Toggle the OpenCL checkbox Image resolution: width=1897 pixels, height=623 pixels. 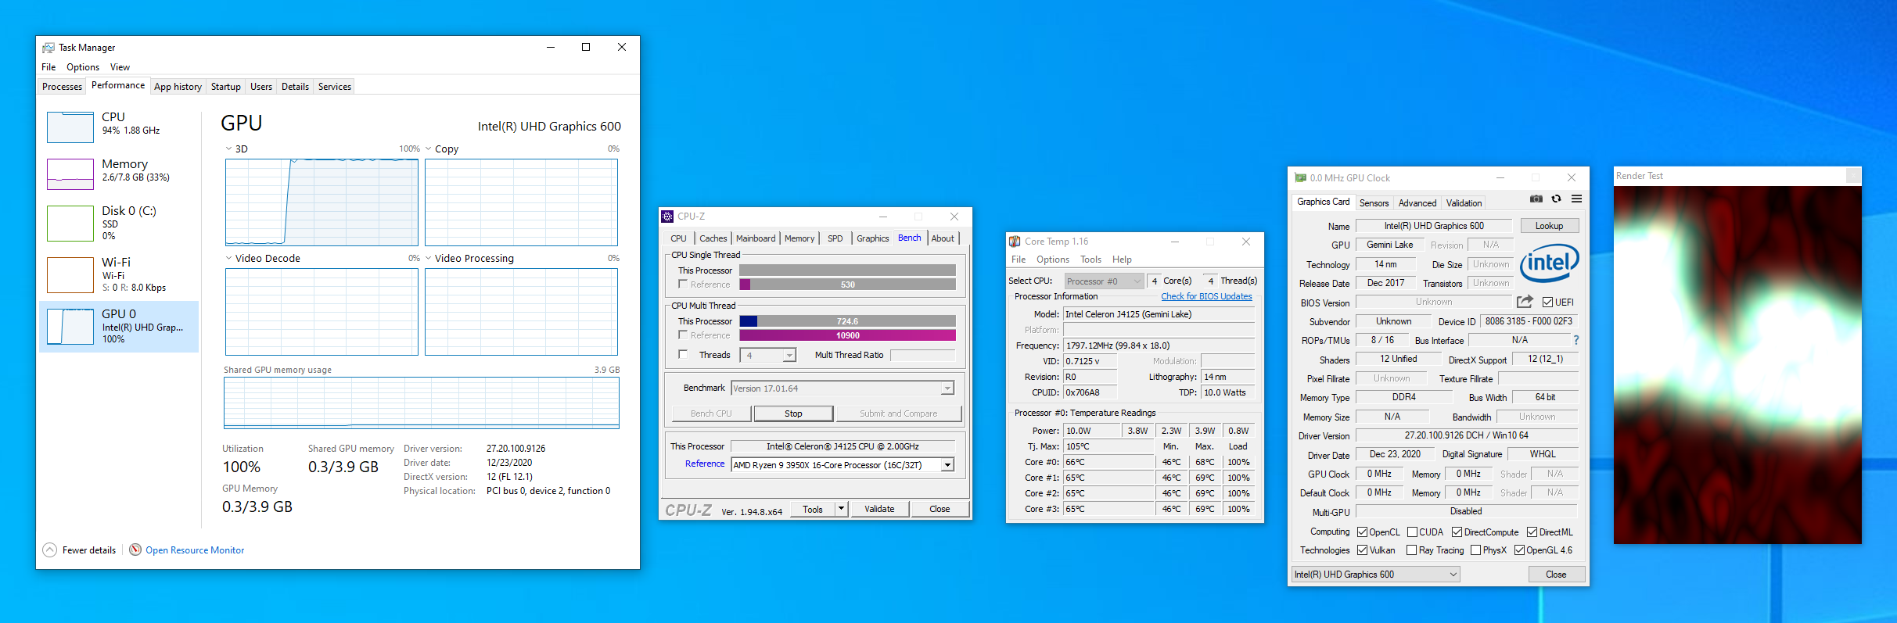[1362, 532]
